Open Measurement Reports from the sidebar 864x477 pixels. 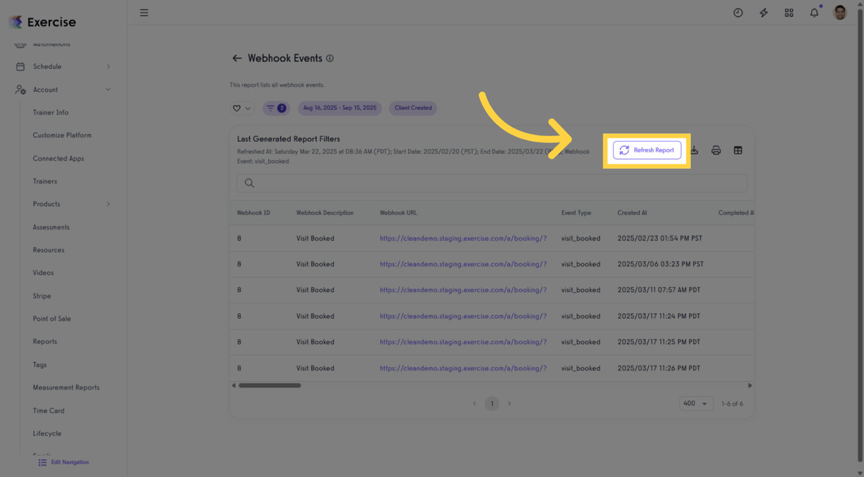pos(66,387)
